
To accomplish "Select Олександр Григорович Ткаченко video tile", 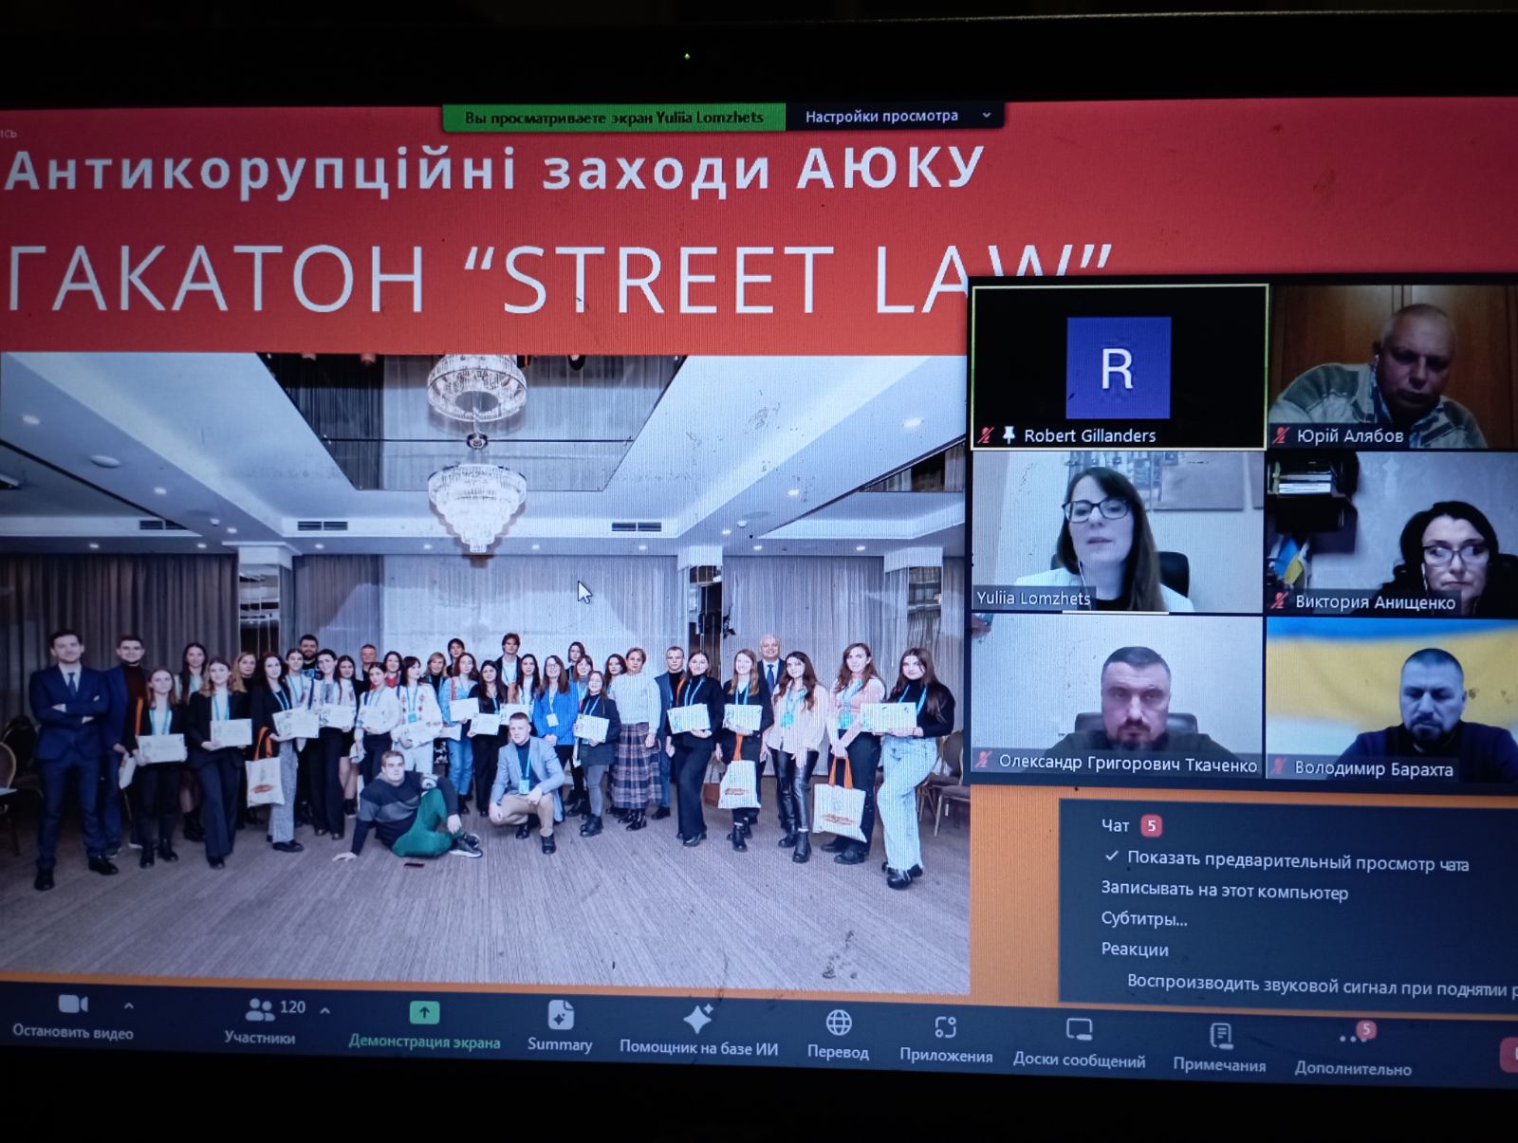I will tap(1118, 696).
